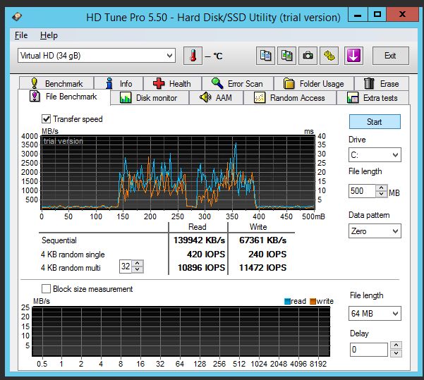Open the Data pattern Zero dropdown
424x380 pixels.
pyautogui.click(x=375, y=231)
